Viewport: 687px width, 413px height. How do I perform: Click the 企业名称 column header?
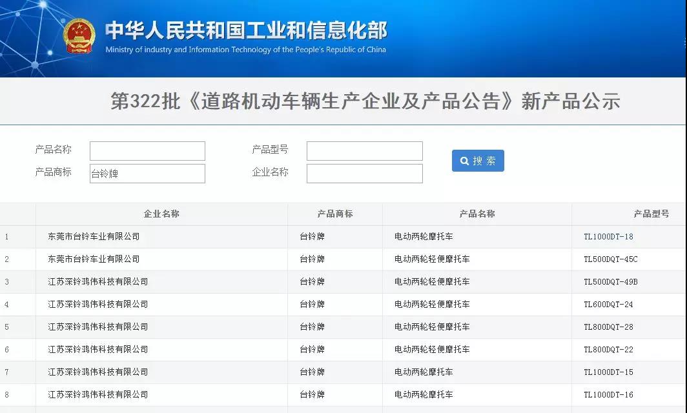(161, 214)
